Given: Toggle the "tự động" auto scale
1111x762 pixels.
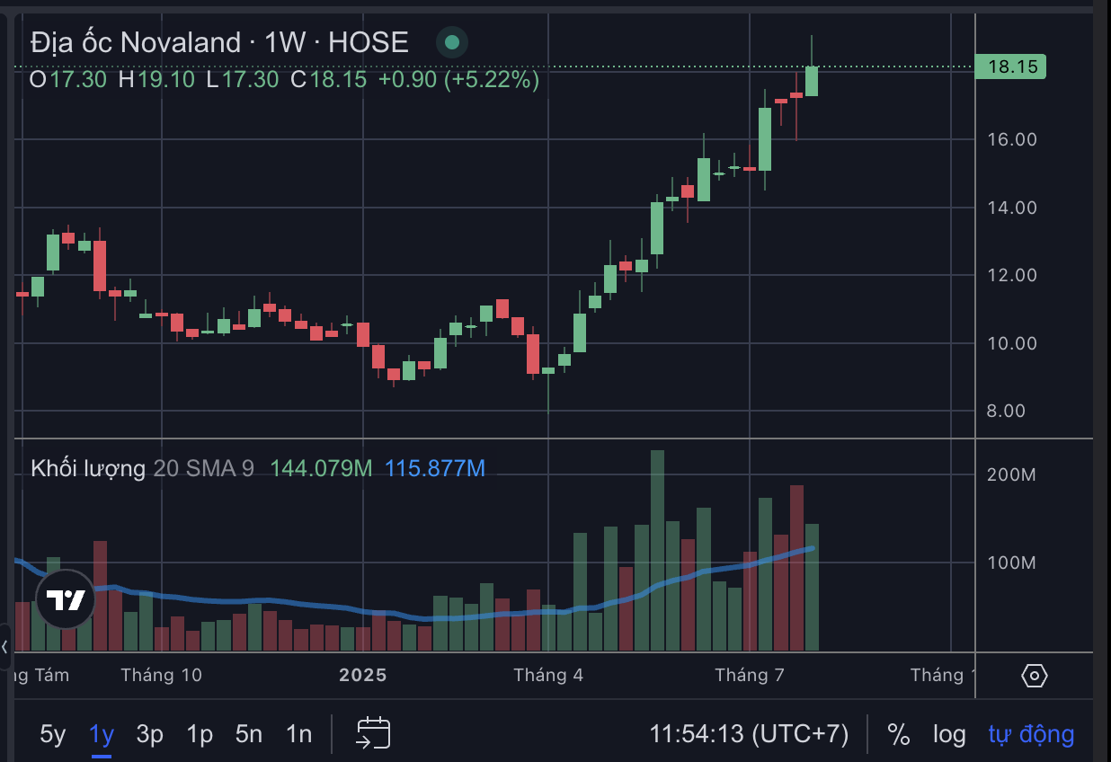Looking at the screenshot, I should [x=1031, y=734].
